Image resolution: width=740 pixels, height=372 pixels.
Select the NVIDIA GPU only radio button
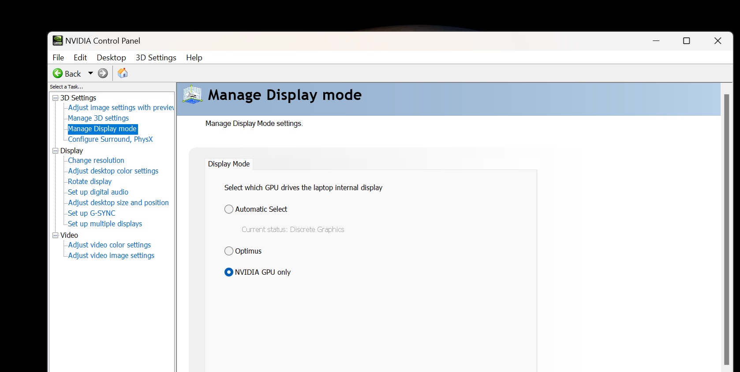[x=229, y=272]
